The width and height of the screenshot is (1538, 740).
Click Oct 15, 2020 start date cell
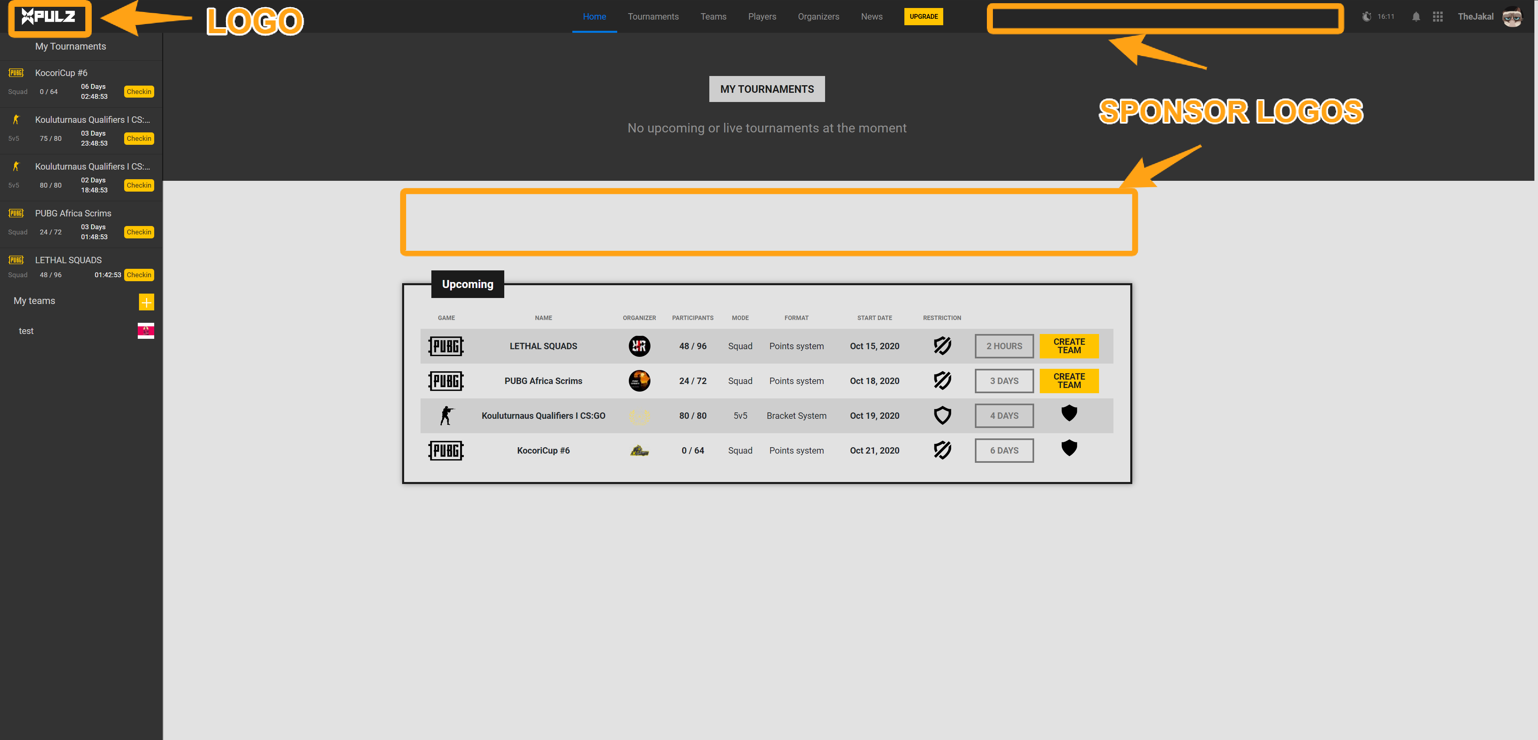[874, 346]
